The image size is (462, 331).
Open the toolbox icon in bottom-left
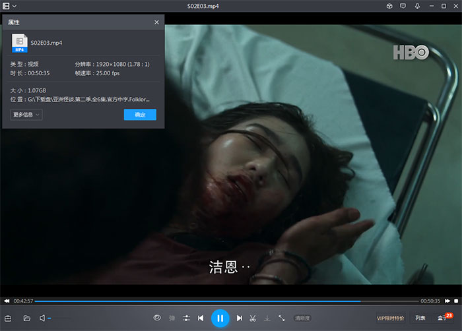pyautogui.click(x=9, y=318)
